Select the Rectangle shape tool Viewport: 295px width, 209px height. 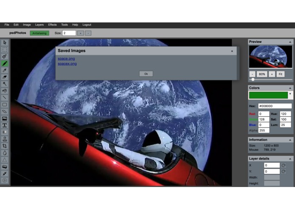5,104
